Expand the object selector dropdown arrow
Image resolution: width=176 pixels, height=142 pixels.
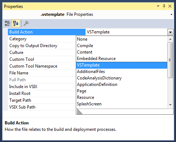171,14
